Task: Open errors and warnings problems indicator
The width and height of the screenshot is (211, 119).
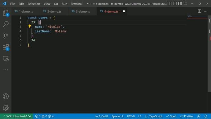Action: [44, 116]
